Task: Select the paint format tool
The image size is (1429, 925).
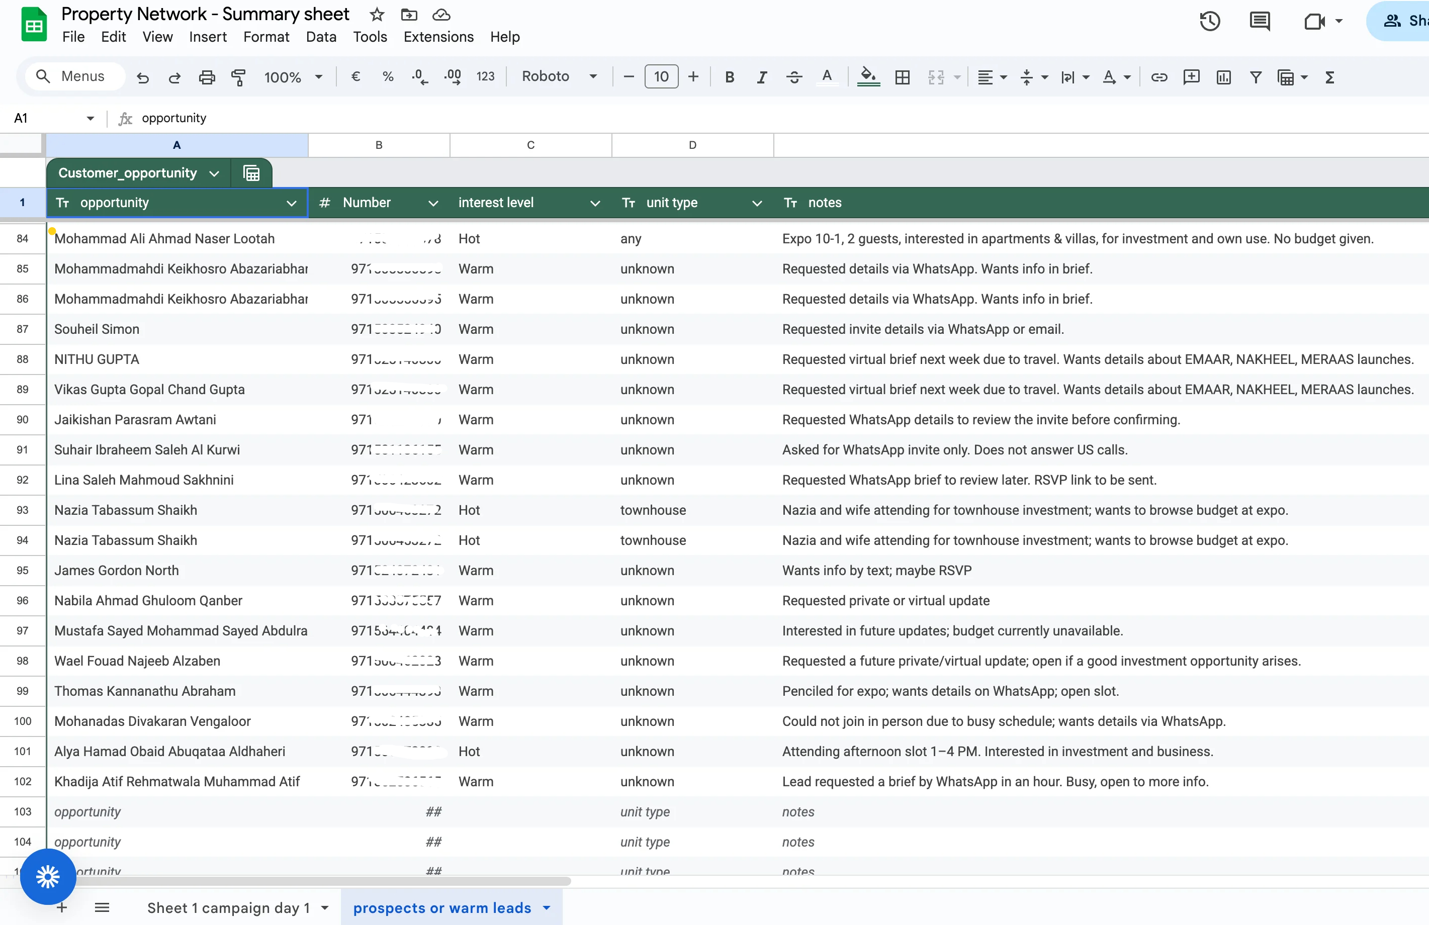Action: [x=238, y=77]
